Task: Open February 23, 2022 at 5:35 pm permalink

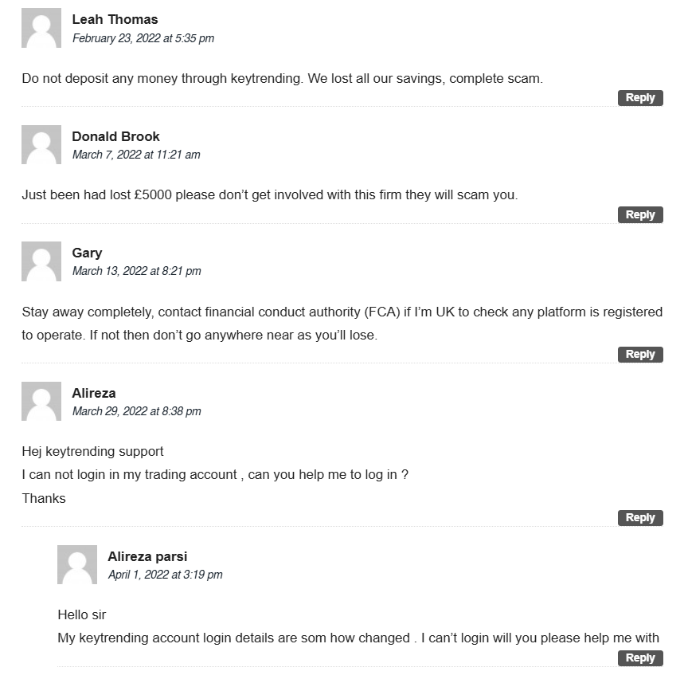Action: [143, 38]
